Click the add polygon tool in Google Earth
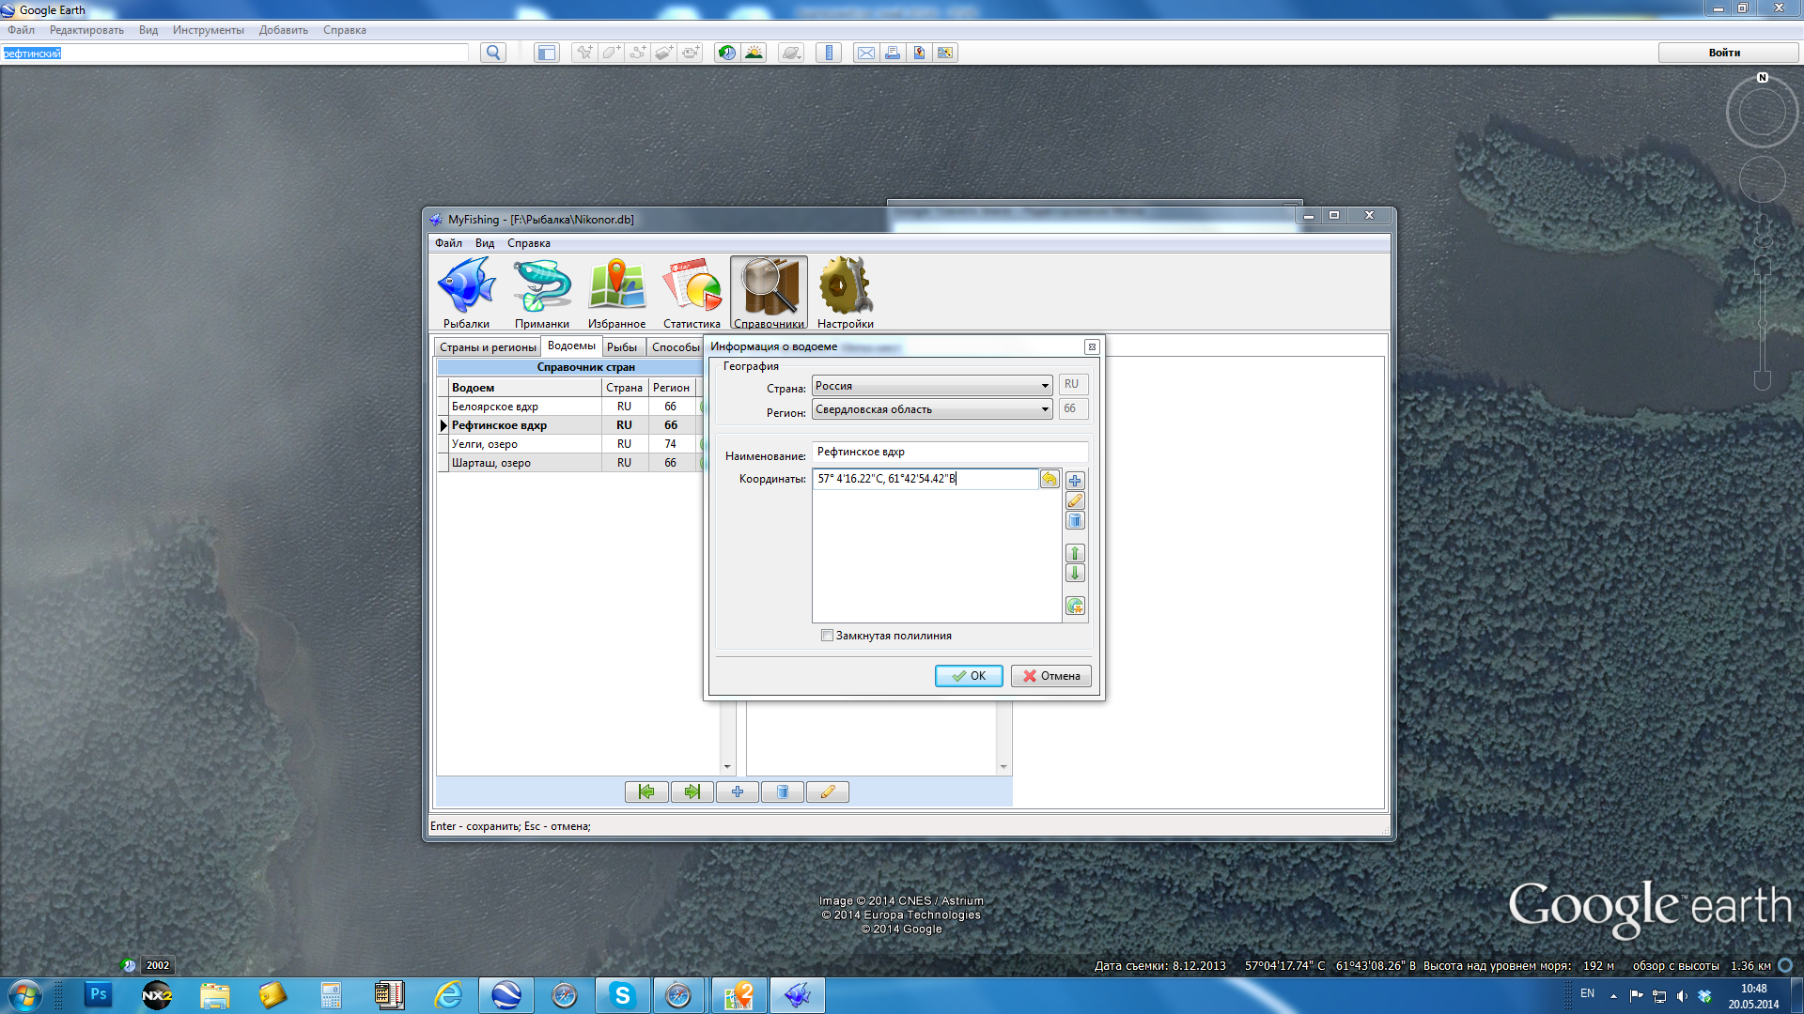The width and height of the screenshot is (1804, 1014). 611,53
